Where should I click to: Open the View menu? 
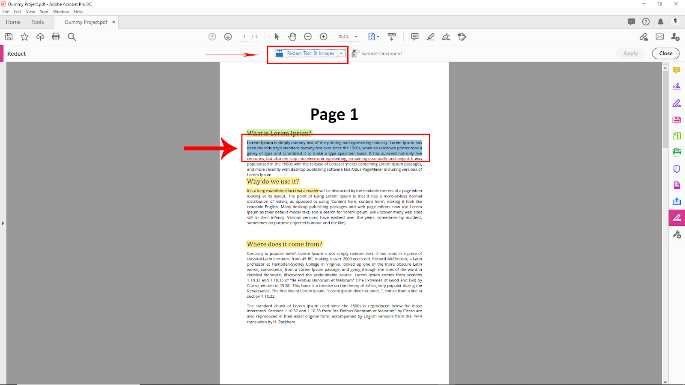tap(30, 12)
